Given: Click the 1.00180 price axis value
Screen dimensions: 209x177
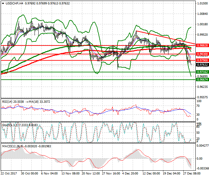Looking at the screenshot, I should pyautogui.click(x=202, y=24).
